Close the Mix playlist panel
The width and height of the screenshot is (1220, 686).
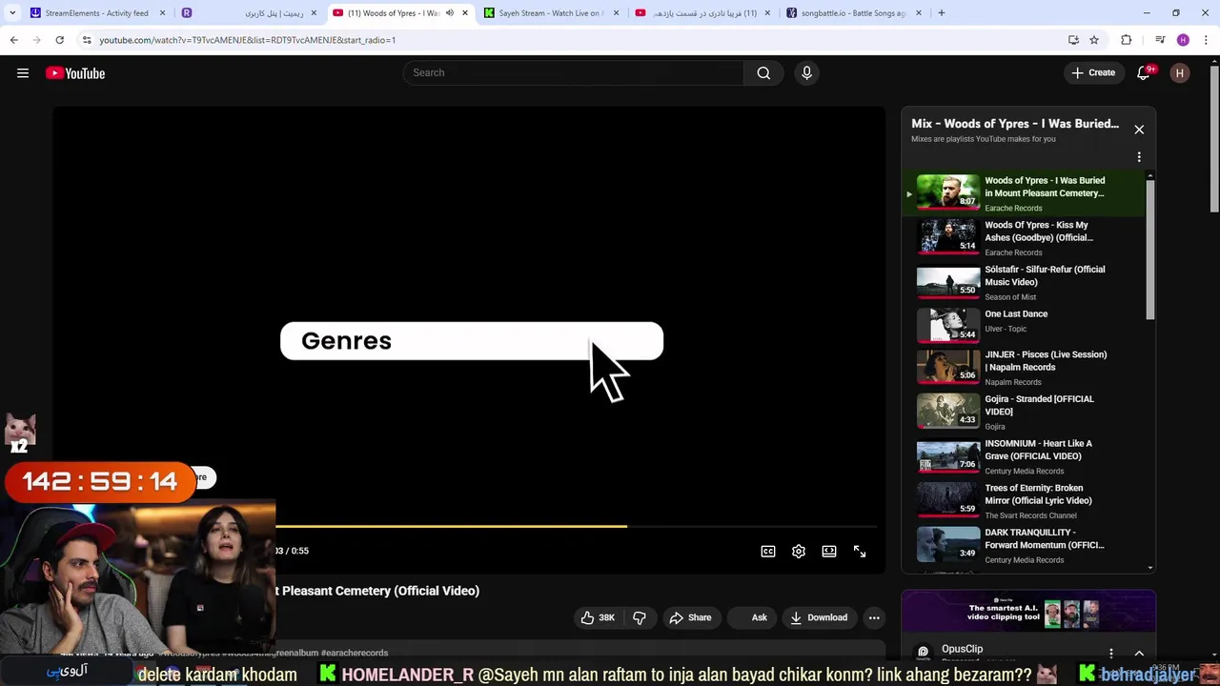coord(1139,130)
